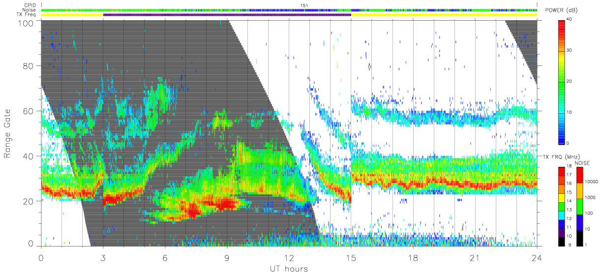This screenshot has width=604, height=279.
Task: Click y-axis tick label '60'
Action: click(x=28, y=111)
